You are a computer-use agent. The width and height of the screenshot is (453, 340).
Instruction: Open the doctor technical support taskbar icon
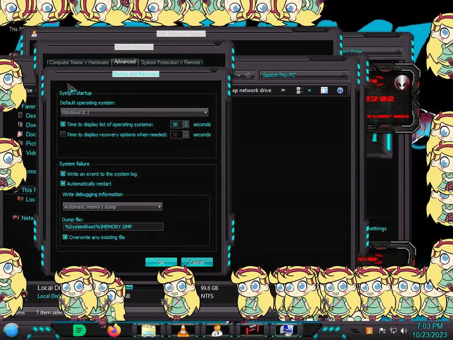(x=217, y=330)
